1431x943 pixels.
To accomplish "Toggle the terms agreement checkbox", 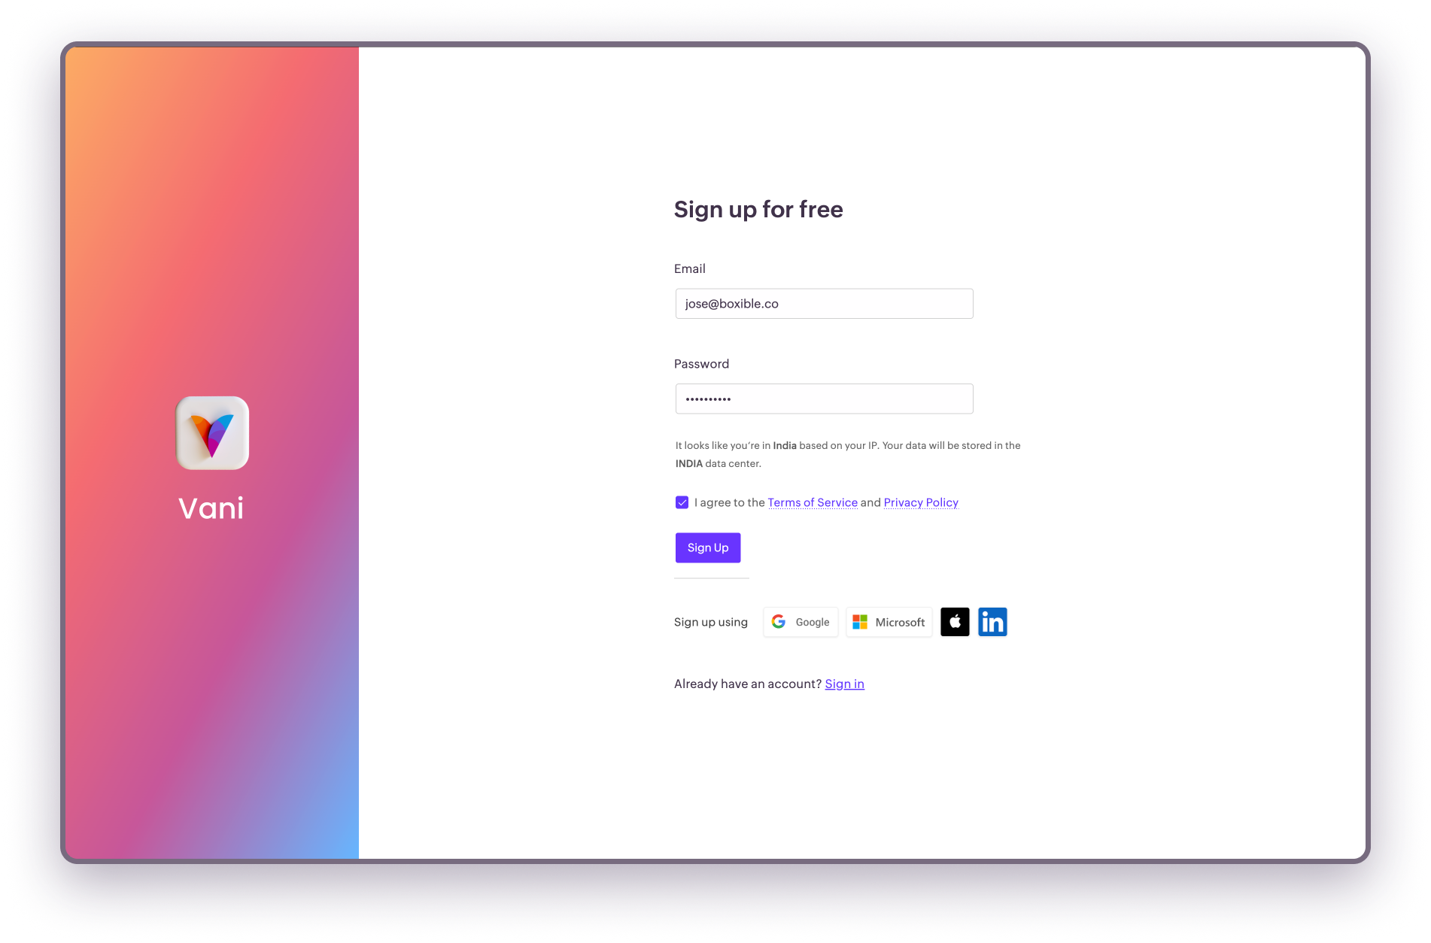I will coord(682,502).
